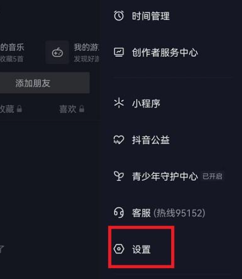This screenshot has width=242, height=279.
Task: Switch to the 喜欢 tab
Action: tap(71, 109)
